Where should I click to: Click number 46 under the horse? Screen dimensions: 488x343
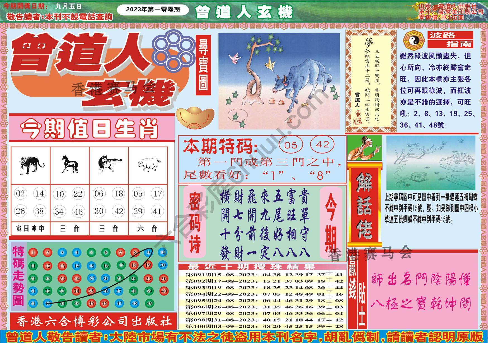pyautogui.click(x=78, y=212)
